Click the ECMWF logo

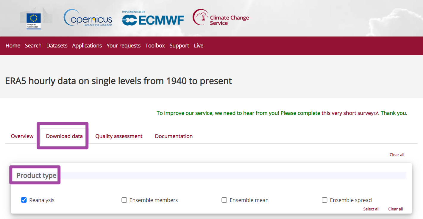153,18
